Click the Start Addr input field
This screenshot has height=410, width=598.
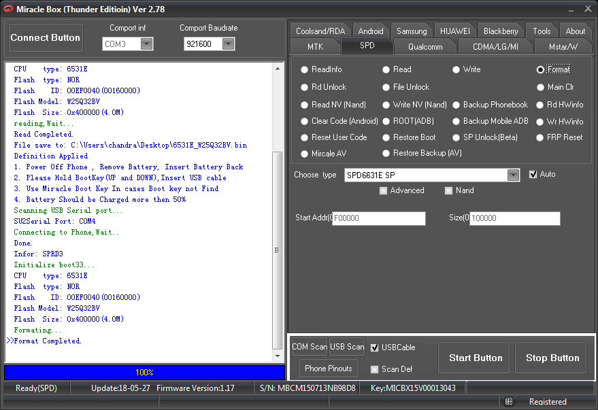click(379, 218)
